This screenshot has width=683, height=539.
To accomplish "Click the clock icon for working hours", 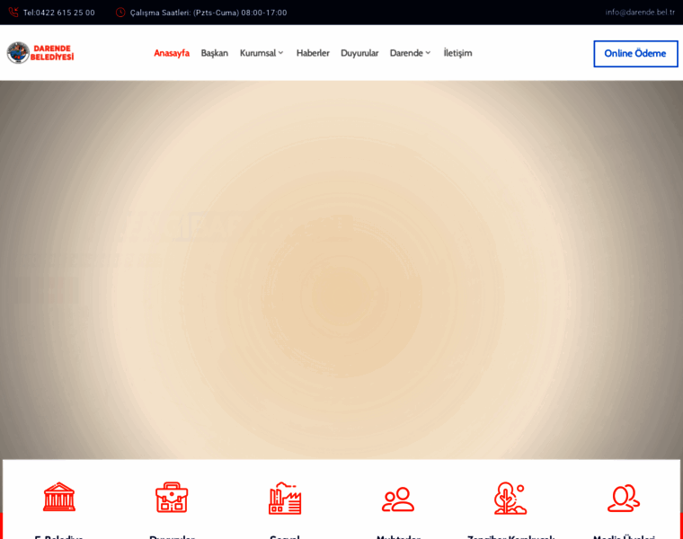I will [x=120, y=13].
